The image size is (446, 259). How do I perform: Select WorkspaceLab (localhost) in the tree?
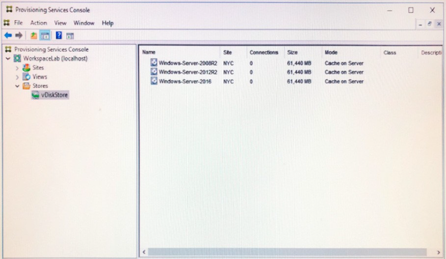(55, 58)
